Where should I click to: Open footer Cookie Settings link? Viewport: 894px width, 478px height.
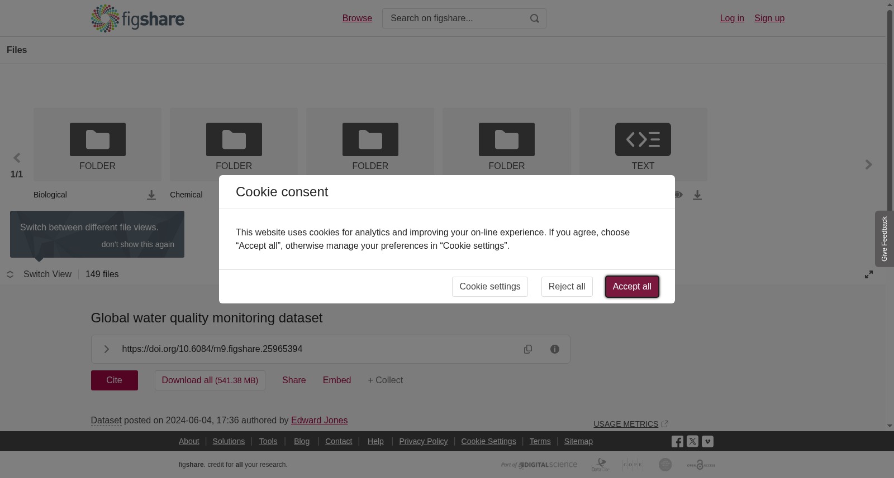coord(488,441)
